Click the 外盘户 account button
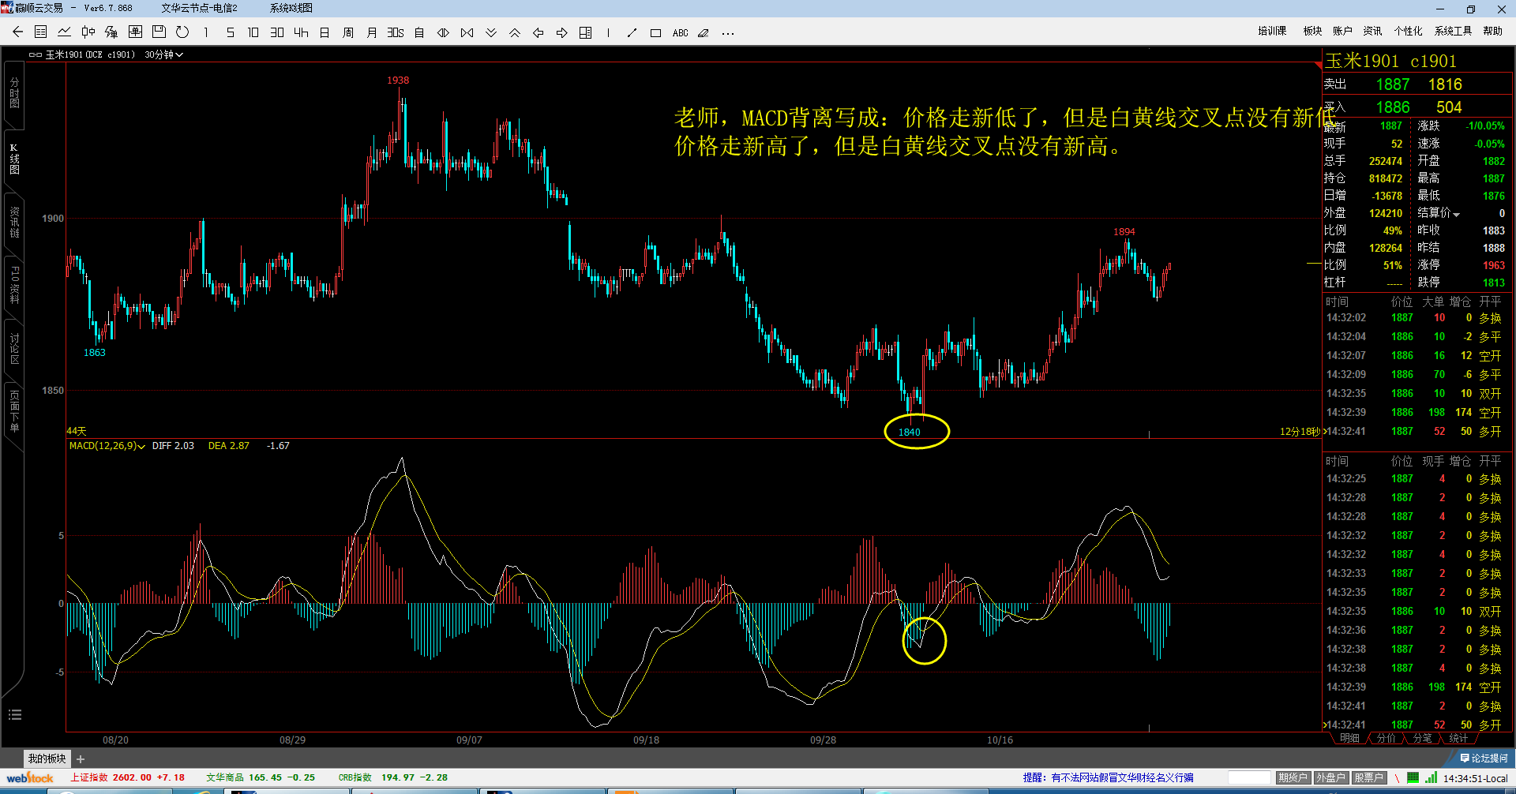Image resolution: width=1516 pixels, height=794 pixels. click(x=1330, y=777)
